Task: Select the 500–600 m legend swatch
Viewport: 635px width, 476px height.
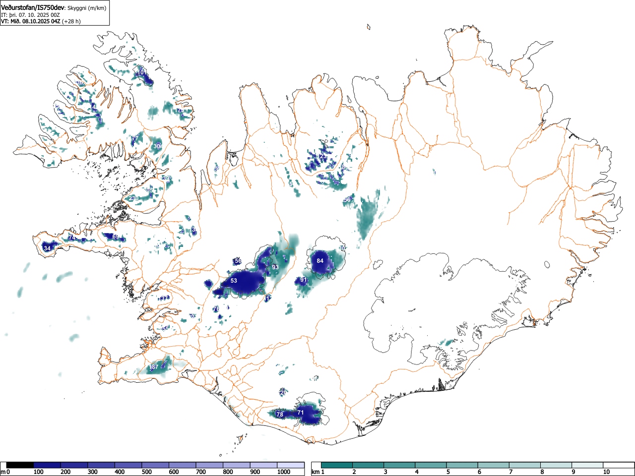Action: click(155, 465)
